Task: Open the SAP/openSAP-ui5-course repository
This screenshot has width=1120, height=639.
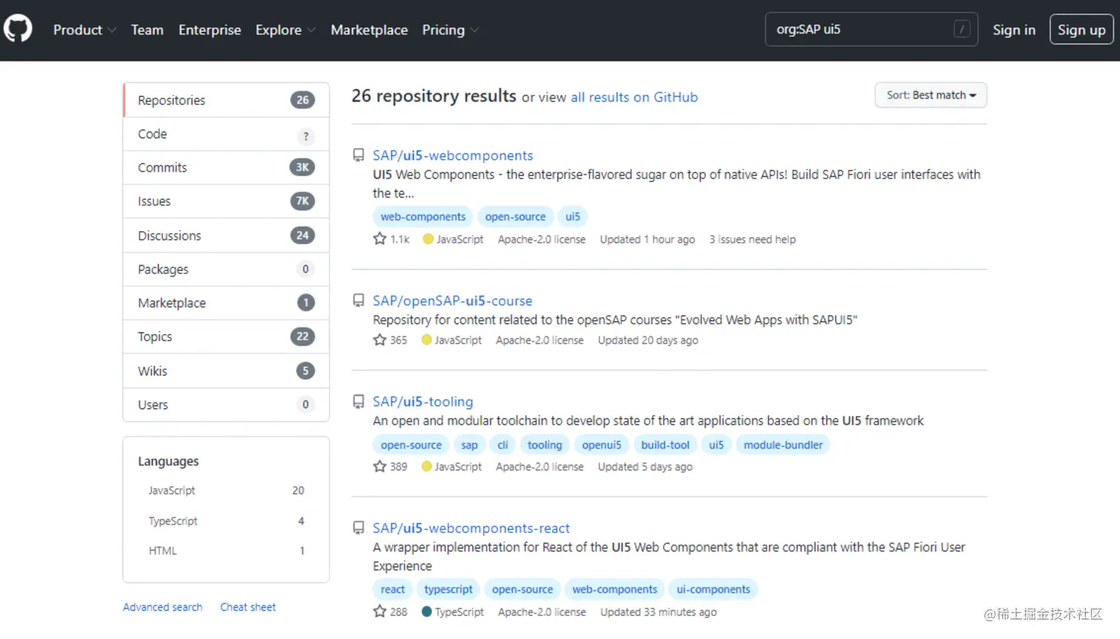Action: (x=453, y=301)
